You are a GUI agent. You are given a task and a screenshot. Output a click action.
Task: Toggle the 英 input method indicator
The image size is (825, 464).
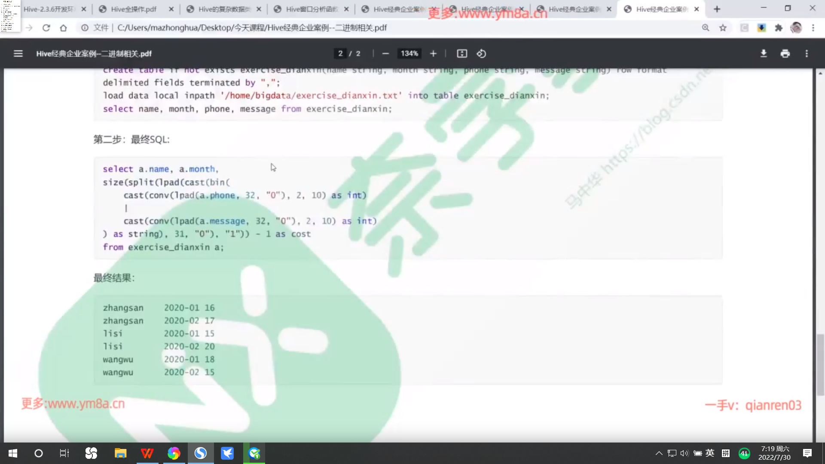coord(710,453)
